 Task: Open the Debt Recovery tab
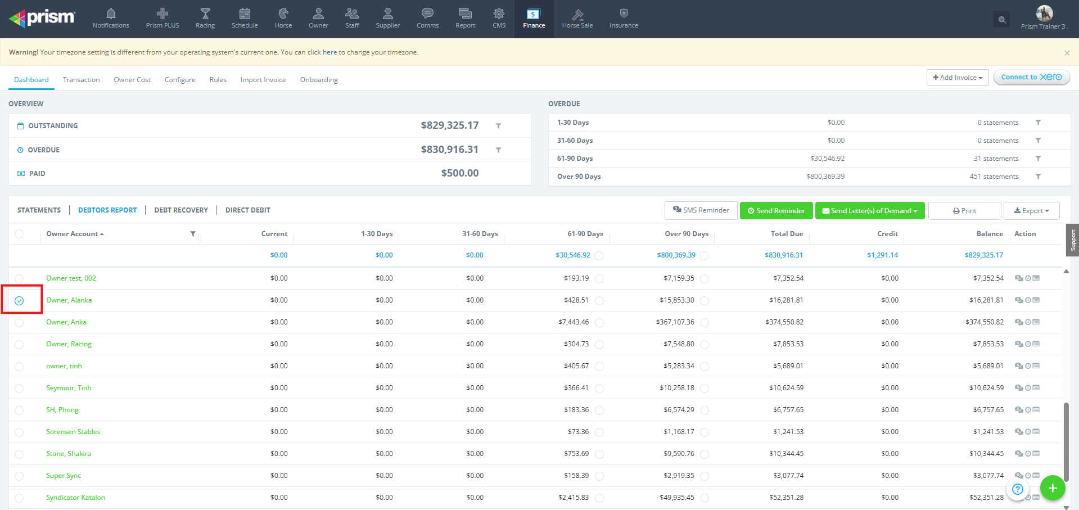[x=181, y=210]
